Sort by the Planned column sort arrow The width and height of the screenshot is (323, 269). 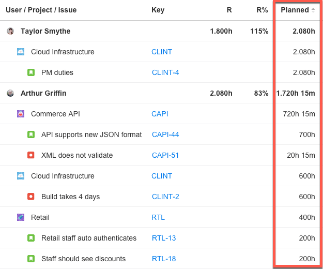(x=313, y=10)
